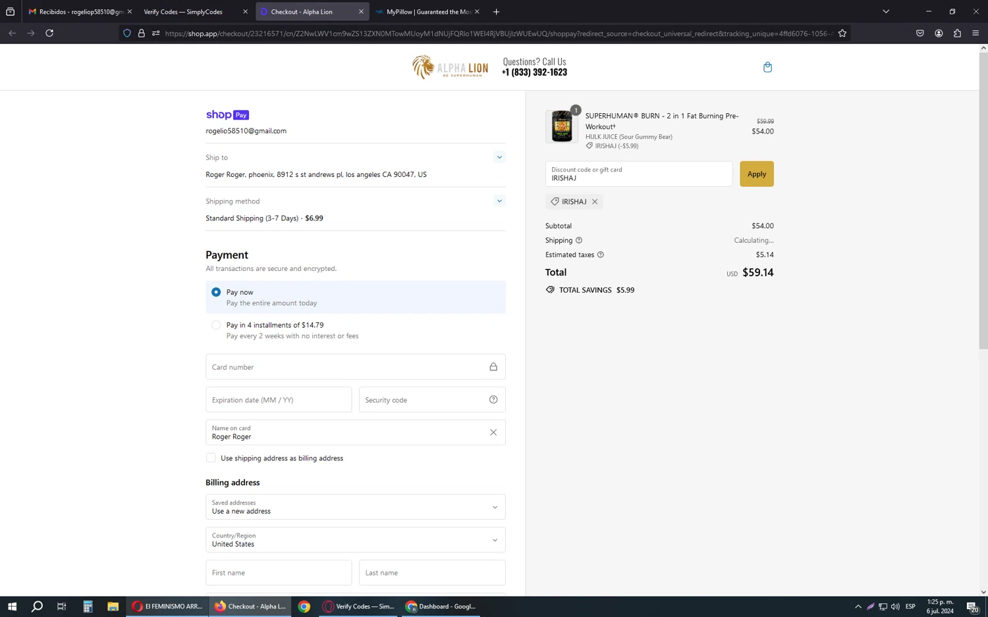
Task: Switch to Verify Codes SimplyCodes tab
Action: tap(195, 12)
